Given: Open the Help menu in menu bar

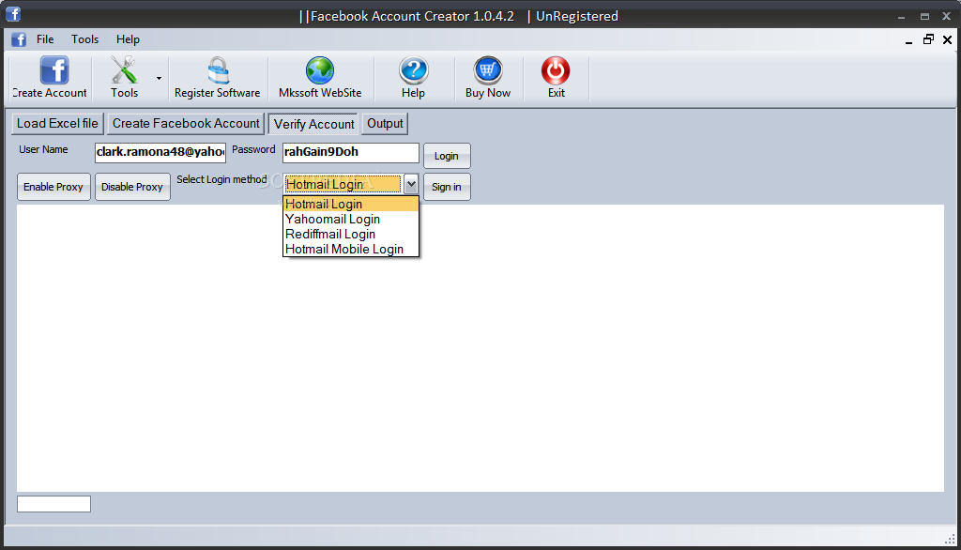Looking at the screenshot, I should tap(128, 39).
